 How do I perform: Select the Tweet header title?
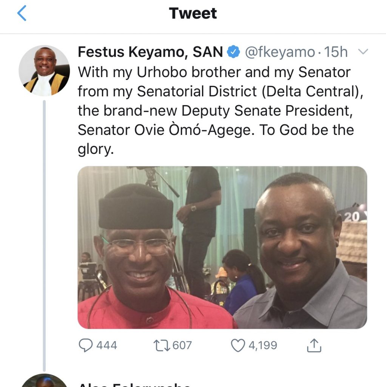193,13
